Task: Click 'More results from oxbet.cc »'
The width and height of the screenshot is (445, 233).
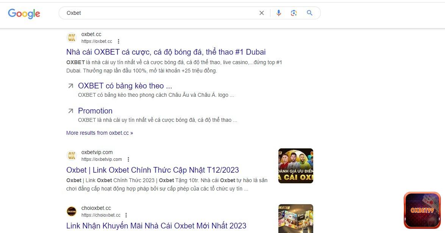Action: coord(100,133)
